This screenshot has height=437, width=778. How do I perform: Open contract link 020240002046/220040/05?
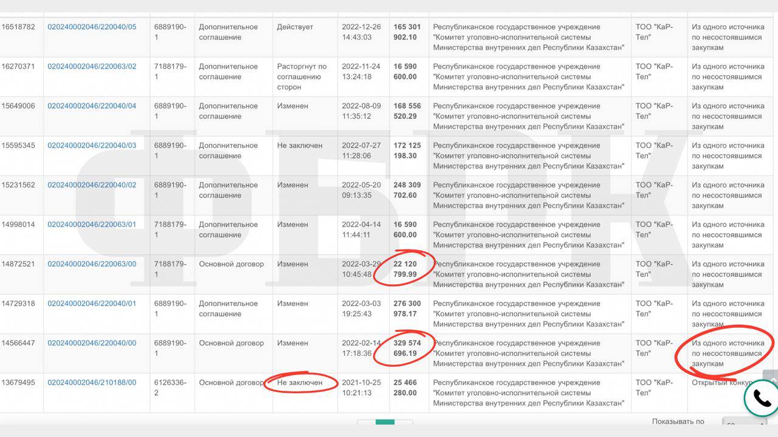click(92, 27)
